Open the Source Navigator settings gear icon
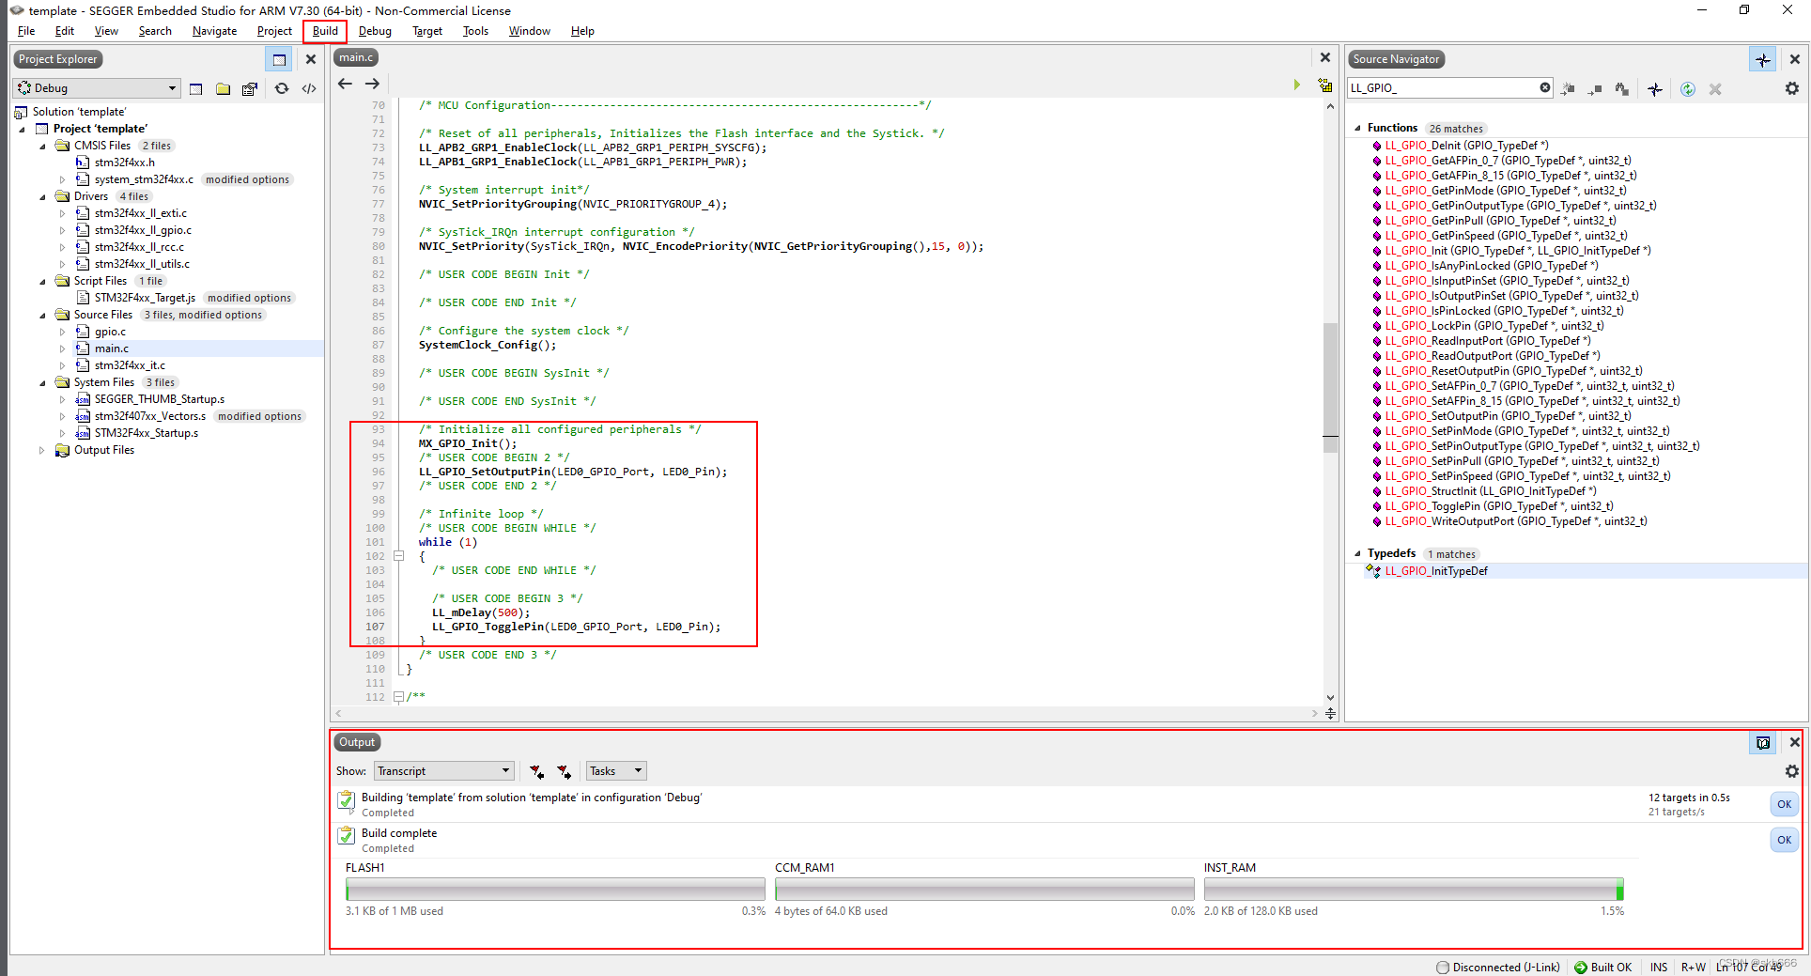This screenshot has height=976, width=1811. [1792, 88]
